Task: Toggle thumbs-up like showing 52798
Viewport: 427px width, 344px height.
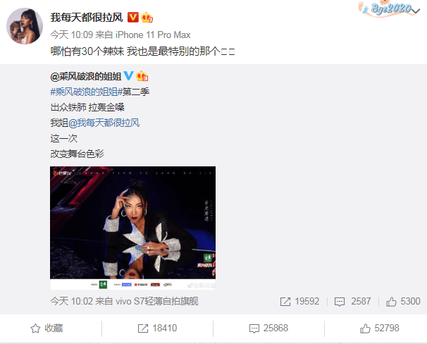Action: pos(380,328)
